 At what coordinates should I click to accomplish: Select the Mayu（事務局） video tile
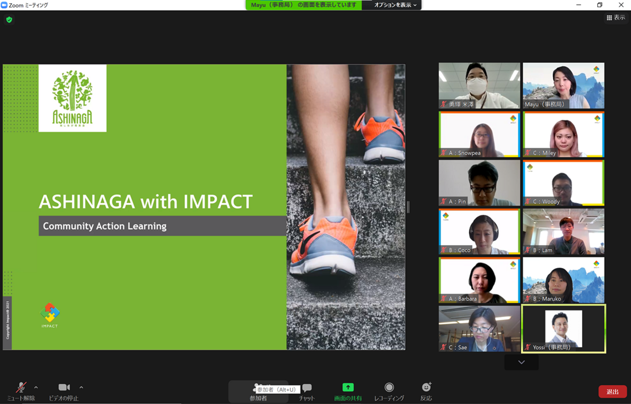click(564, 86)
